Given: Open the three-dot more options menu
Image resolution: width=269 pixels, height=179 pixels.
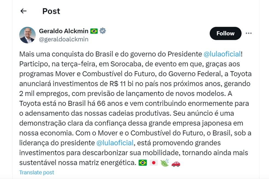Looking at the screenshot, I should pyautogui.click(x=248, y=34).
